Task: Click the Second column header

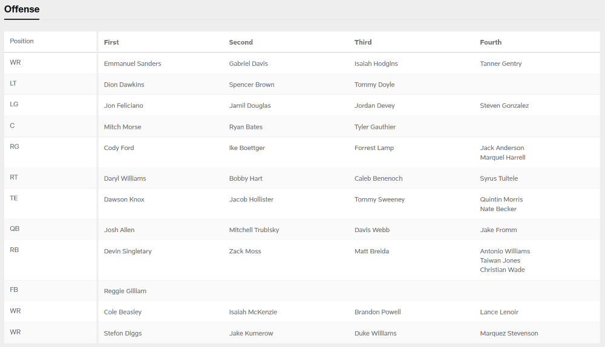Action: click(x=241, y=42)
